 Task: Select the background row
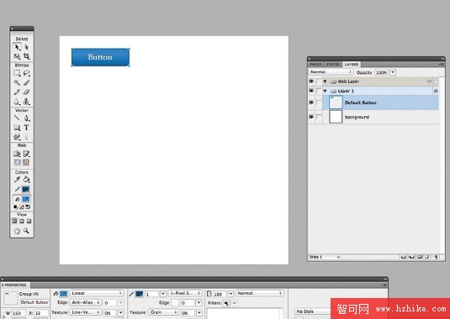(x=381, y=117)
